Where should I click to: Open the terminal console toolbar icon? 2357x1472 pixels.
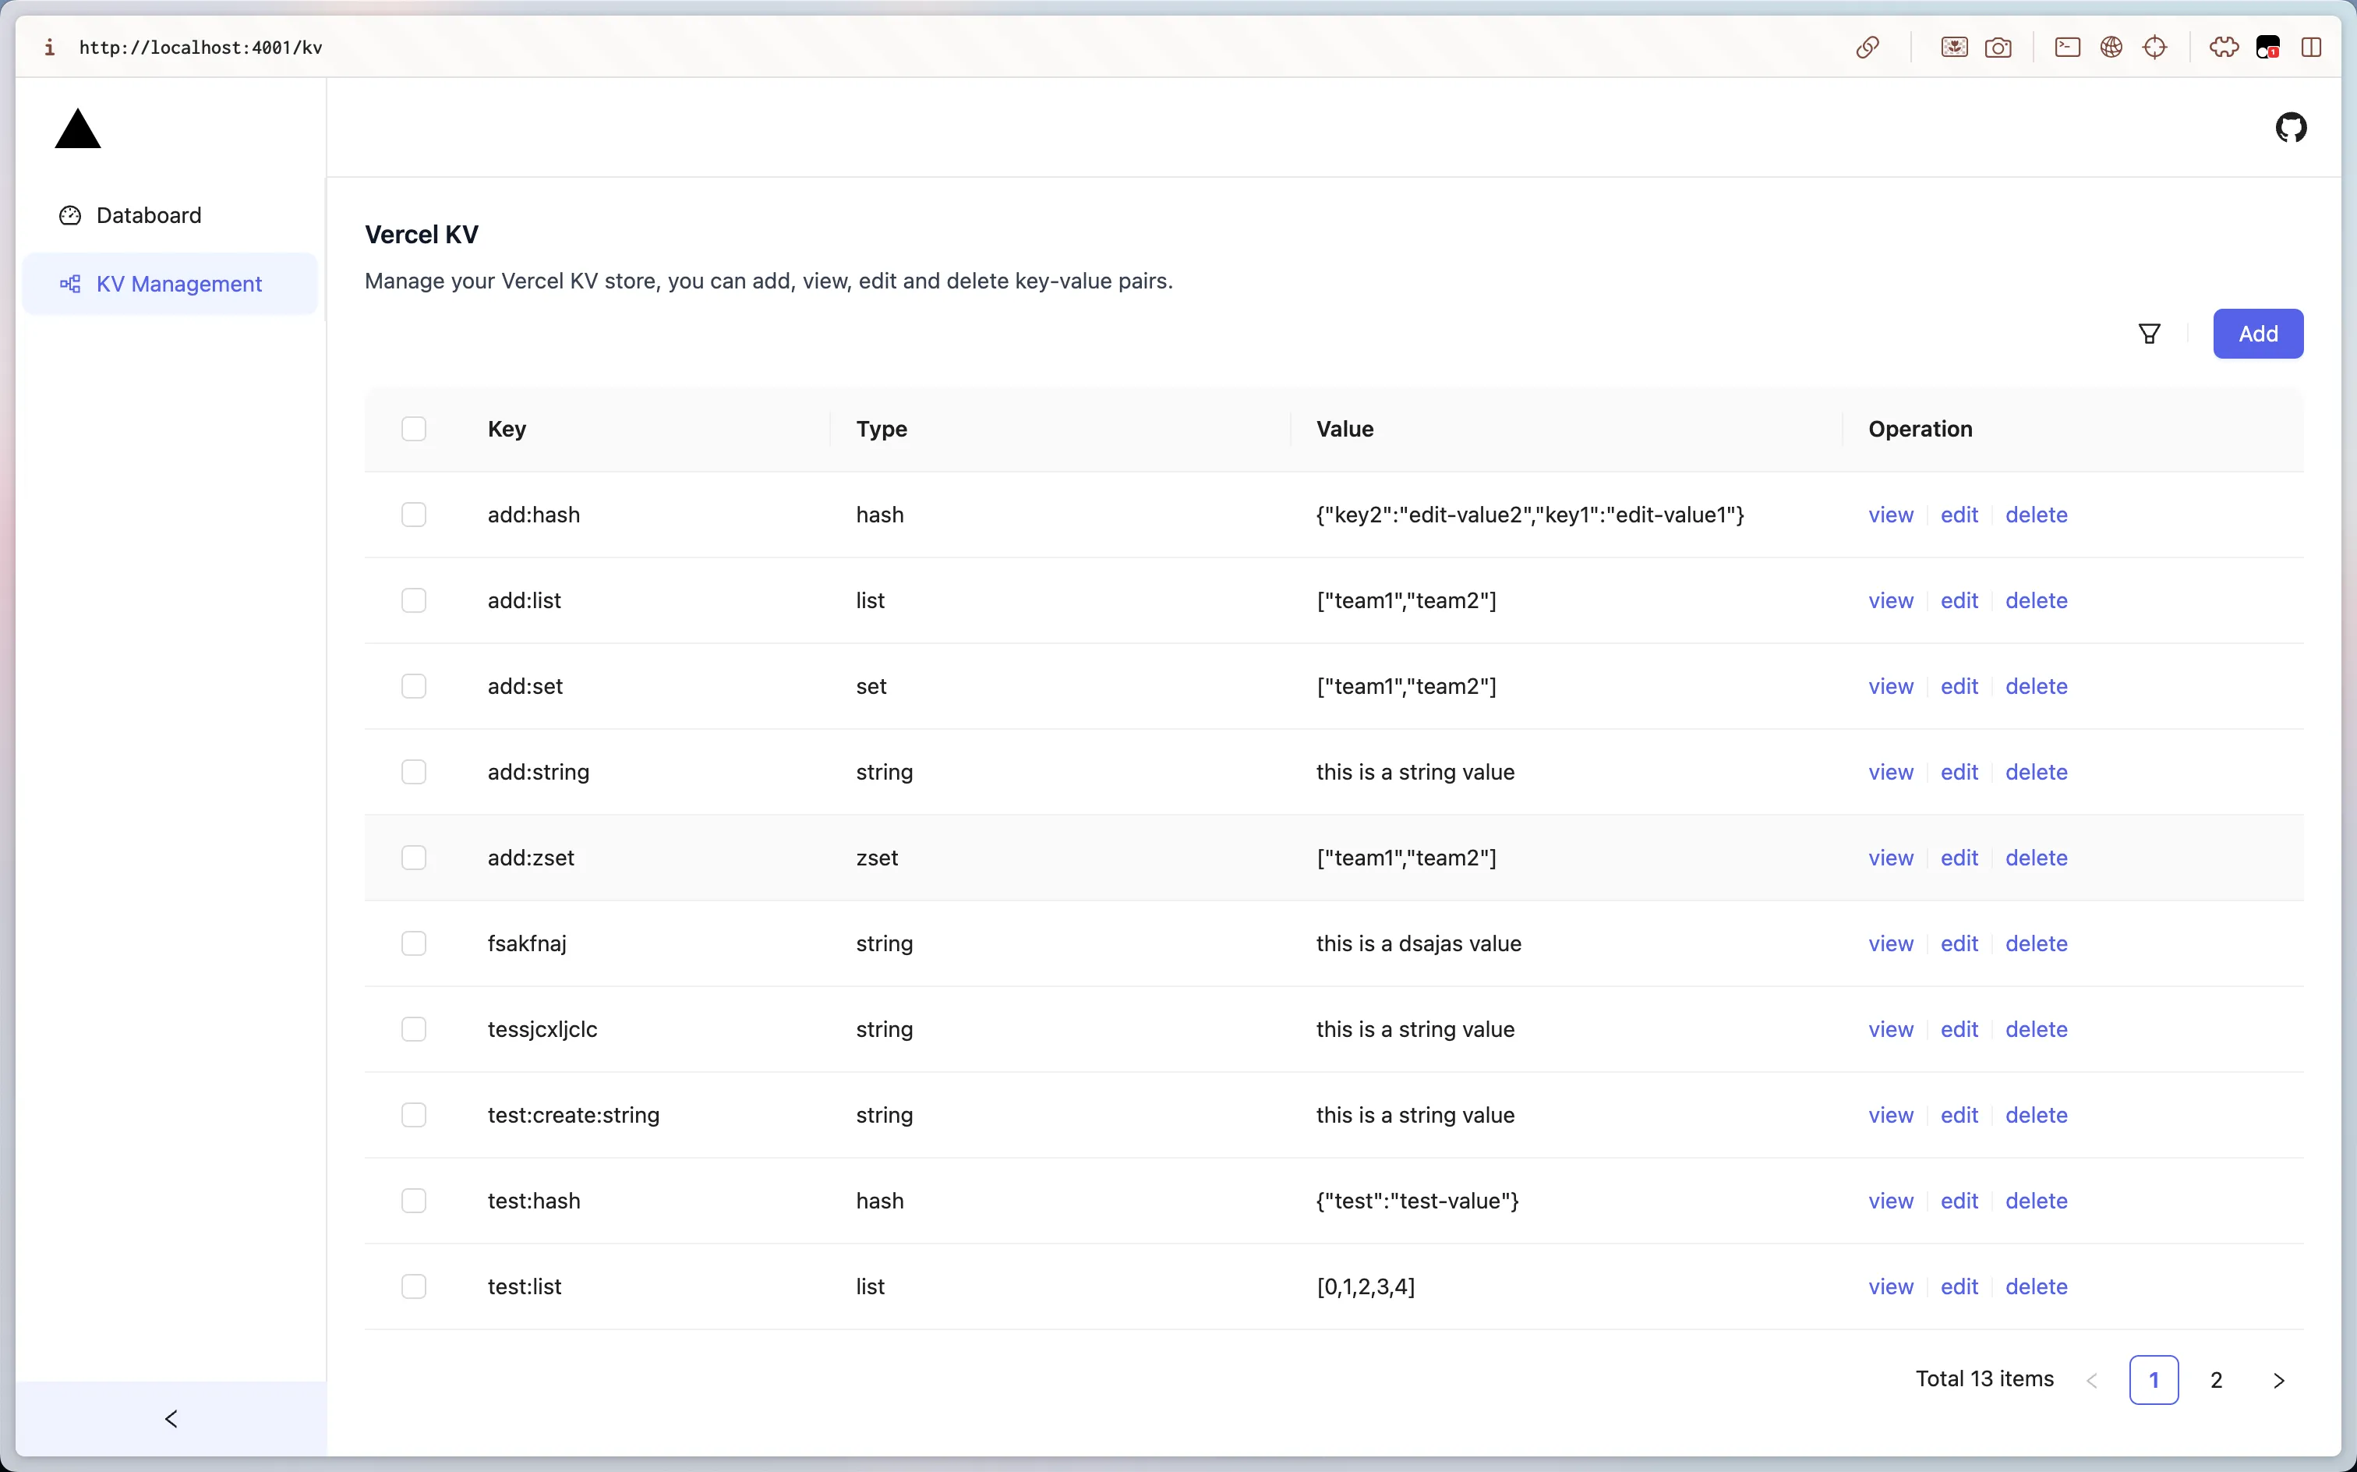pos(2067,47)
